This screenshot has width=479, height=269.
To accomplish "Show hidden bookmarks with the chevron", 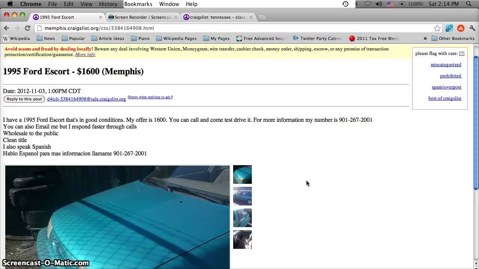I will (x=425, y=38).
